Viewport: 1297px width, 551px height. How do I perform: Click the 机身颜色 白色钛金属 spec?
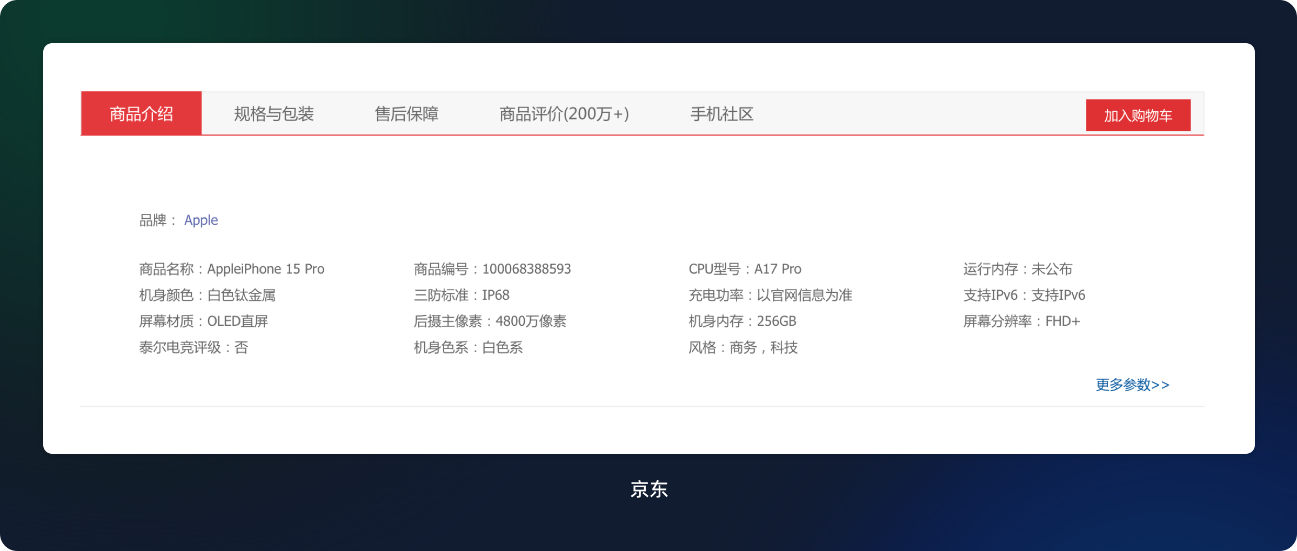coord(208,295)
